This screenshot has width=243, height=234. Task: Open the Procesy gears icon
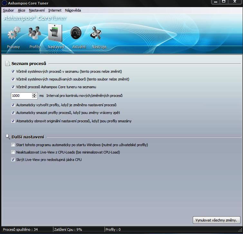click(x=14, y=33)
